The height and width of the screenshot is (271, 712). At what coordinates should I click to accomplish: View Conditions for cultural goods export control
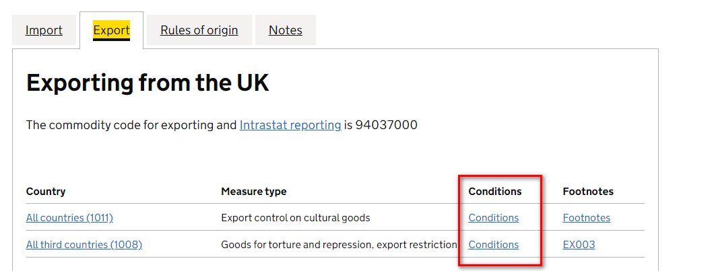click(494, 218)
